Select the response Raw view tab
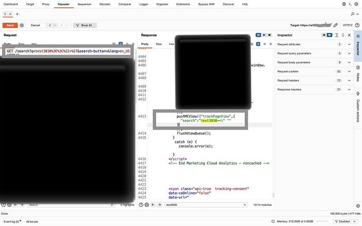This screenshot has width=362, height=226. point(159,44)
